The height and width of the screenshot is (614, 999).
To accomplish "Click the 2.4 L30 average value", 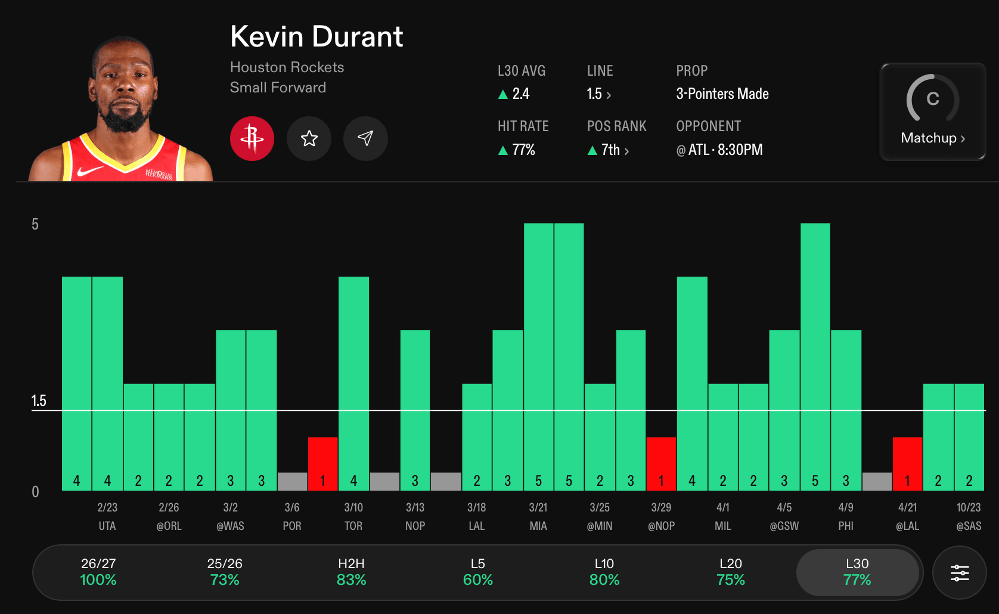I will pos(520,94).
